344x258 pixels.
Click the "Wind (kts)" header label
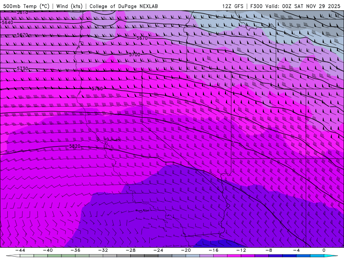point(69,6)
